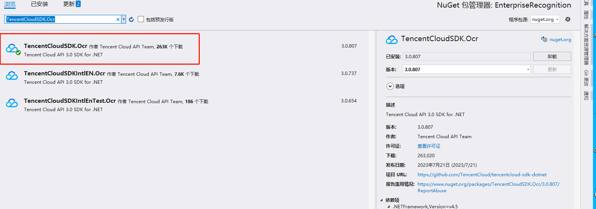This screenshot has height=209, width=596.
Task: Collapse the .NETFramework v4.5 dependency node
Action: (x=389, y=207)
